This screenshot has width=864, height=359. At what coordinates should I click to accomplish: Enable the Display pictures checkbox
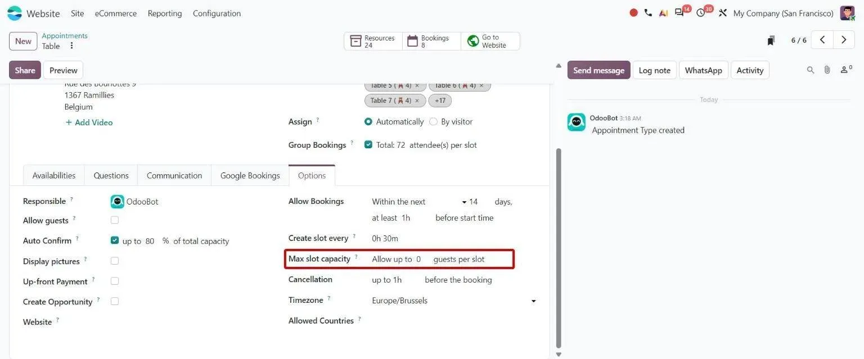(115, 261)
